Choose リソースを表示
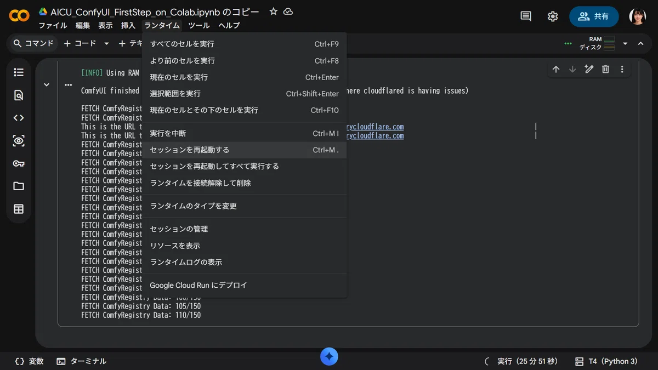This screenshot has width=658, height=370. pos(244,246)
